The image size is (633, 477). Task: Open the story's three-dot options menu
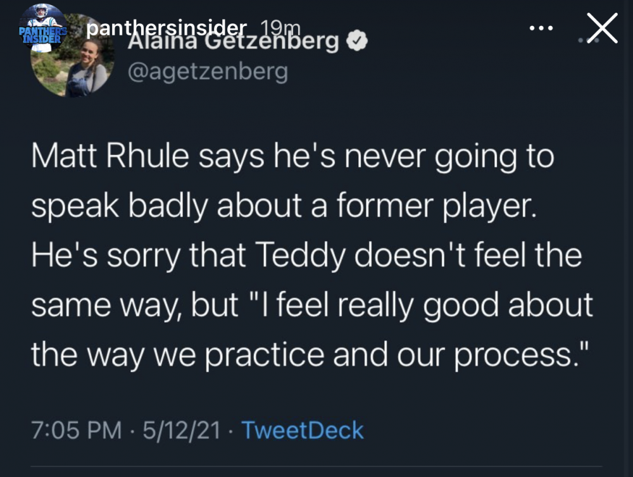(x=541, y=28)
